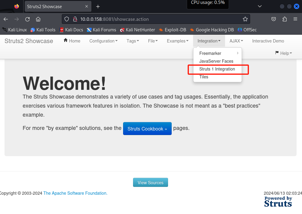Select Freemarker submenu entry

click(218, 53)
